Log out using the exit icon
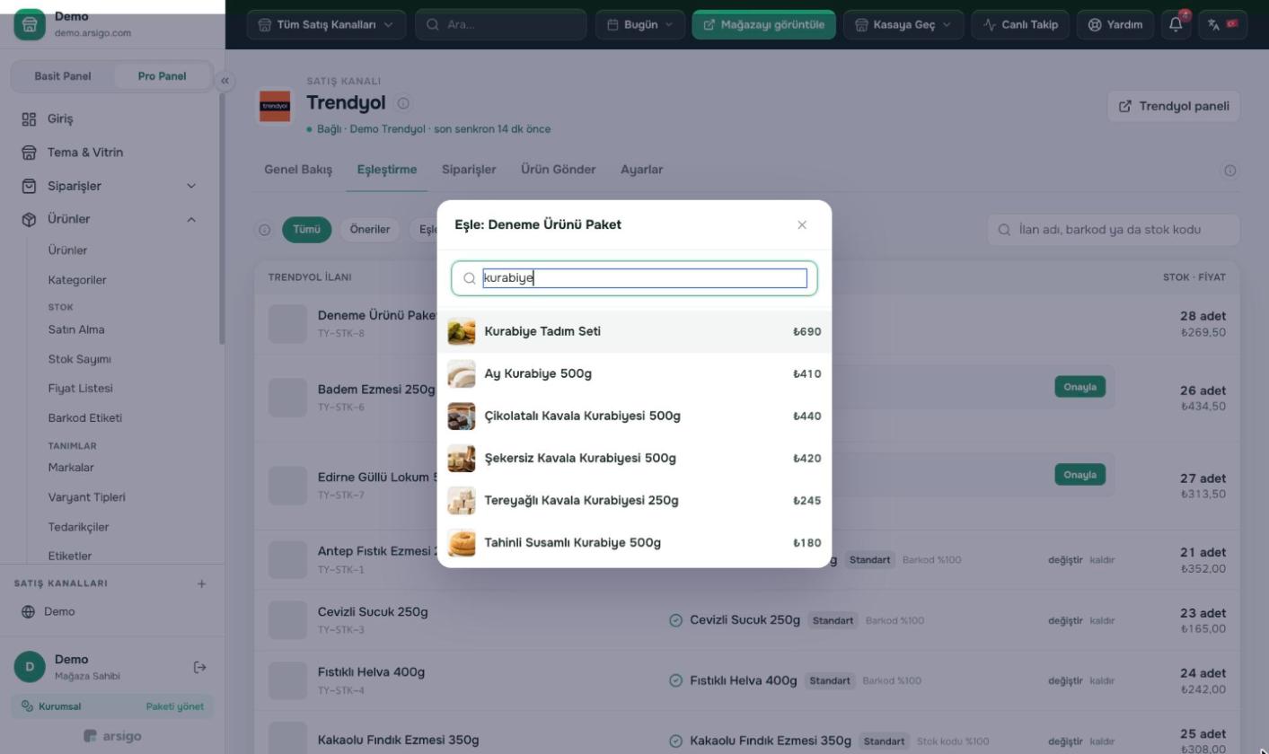This screenshot has width=1269, height=754. pos(200,667)
